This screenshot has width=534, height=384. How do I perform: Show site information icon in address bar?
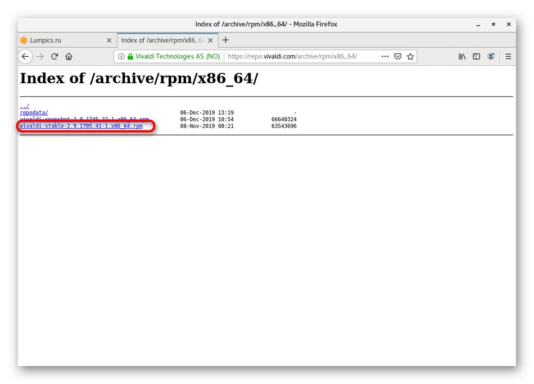click(121, 57)
